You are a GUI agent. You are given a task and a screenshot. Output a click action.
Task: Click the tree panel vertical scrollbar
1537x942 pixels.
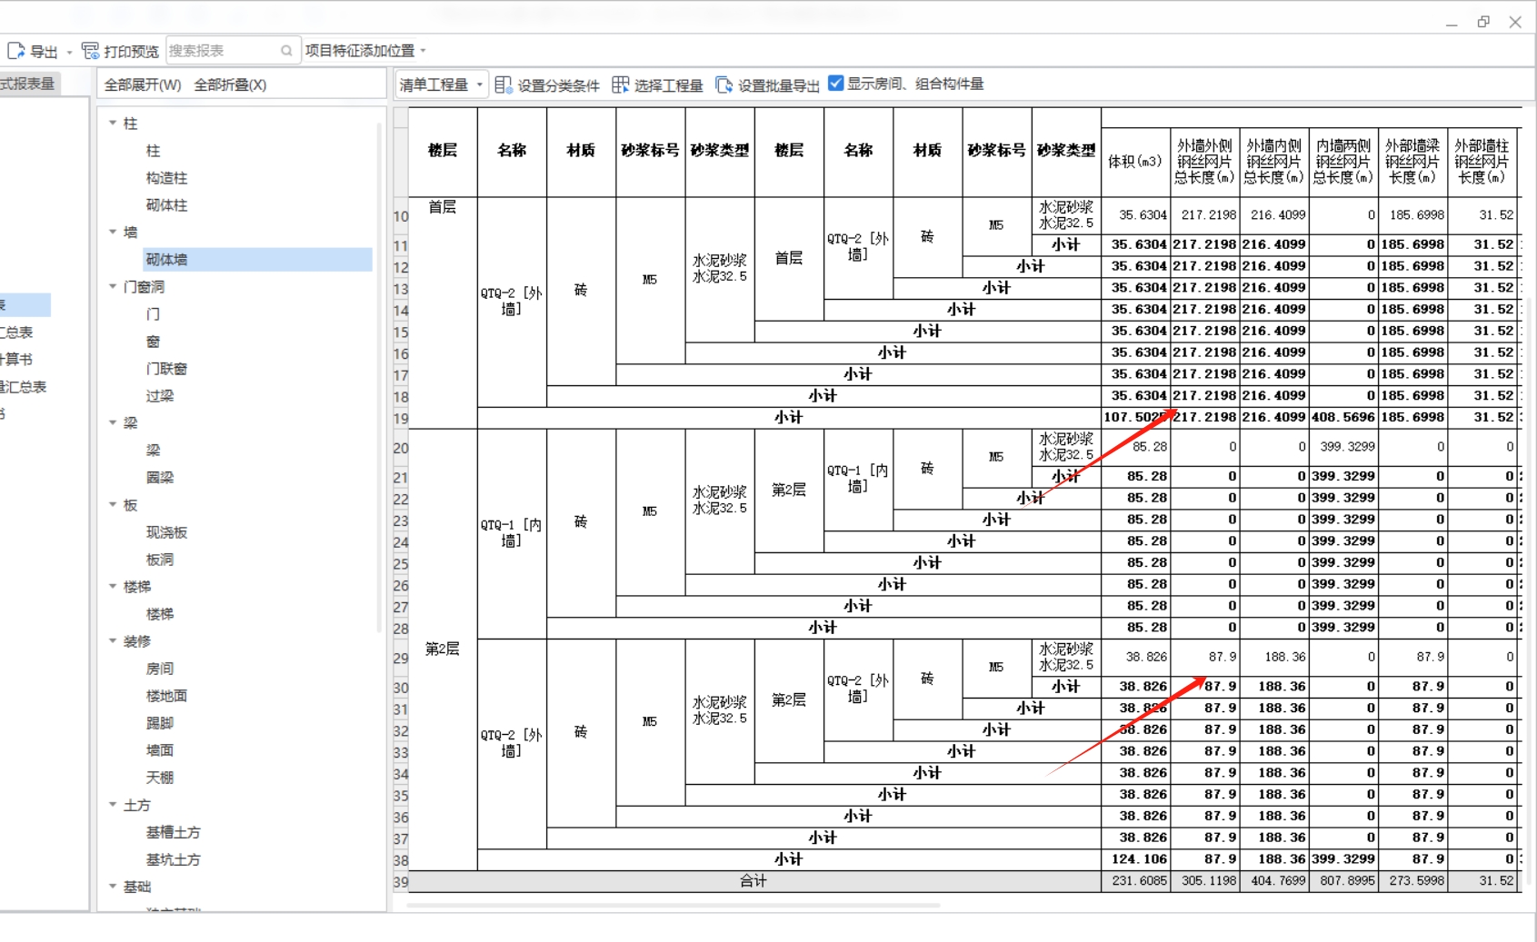[x=379, y=377]
